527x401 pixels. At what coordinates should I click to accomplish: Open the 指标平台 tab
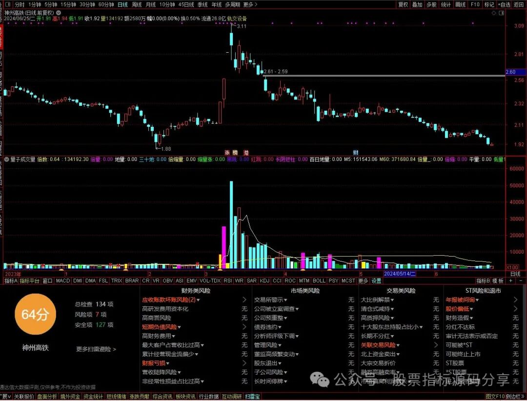pos(30,281)
